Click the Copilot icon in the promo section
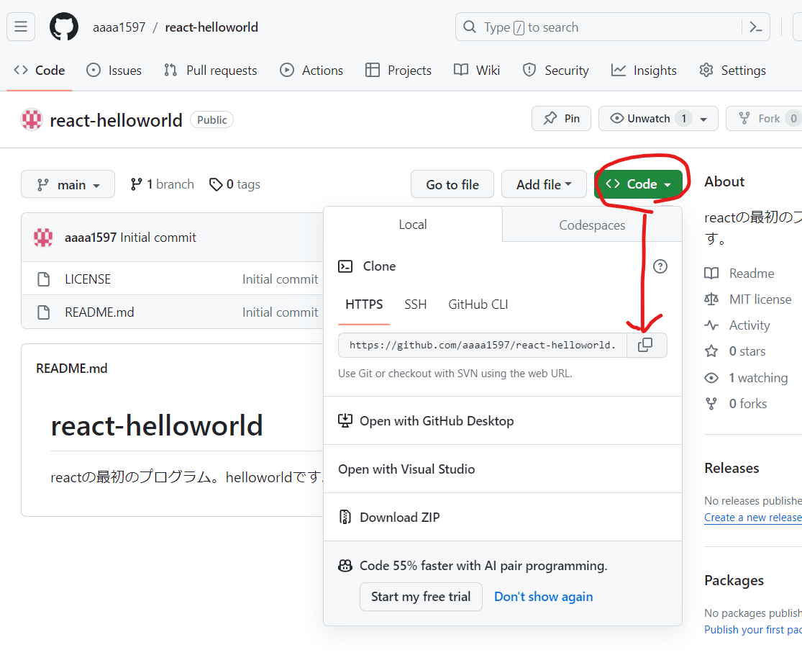The height and width of the screenshot is (668, 802). tap(345, 566)
